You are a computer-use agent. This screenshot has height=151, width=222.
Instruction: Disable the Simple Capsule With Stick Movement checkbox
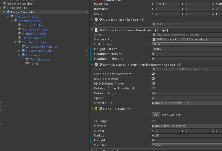click(x=101, y=65)
